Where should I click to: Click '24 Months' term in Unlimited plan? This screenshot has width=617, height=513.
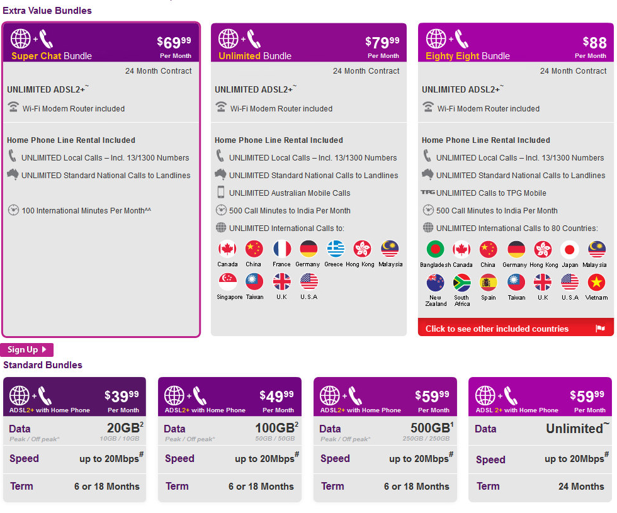[x=581, y=487]
